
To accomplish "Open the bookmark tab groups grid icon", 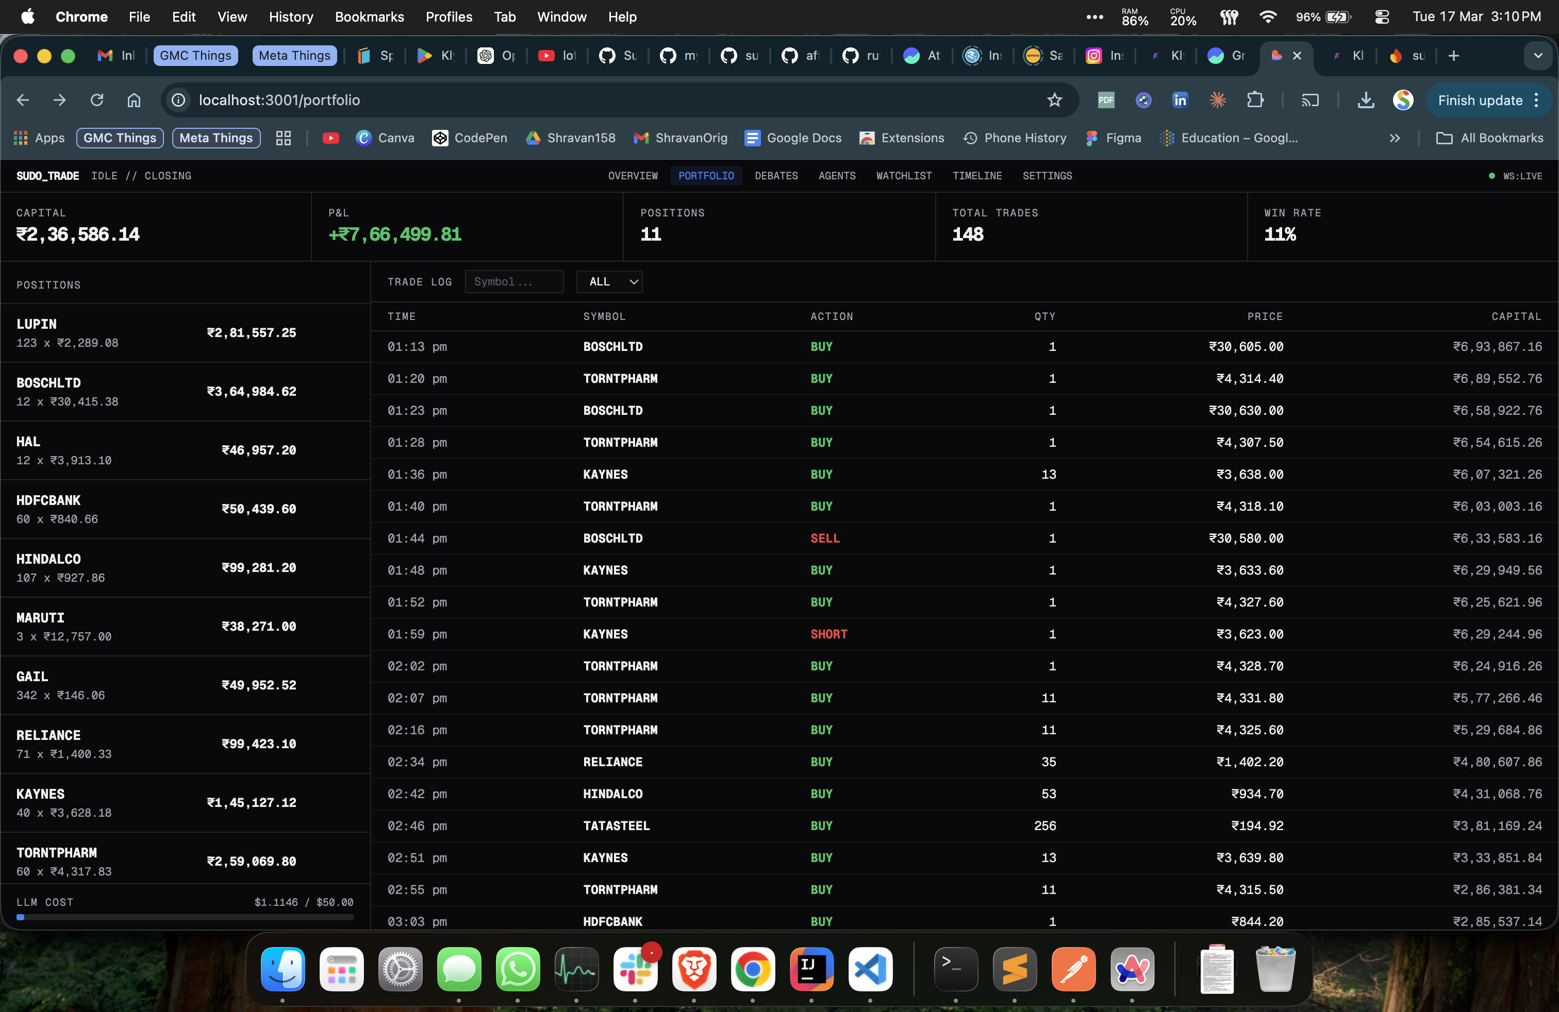I will pyautogui.click(x=283, y=138).
